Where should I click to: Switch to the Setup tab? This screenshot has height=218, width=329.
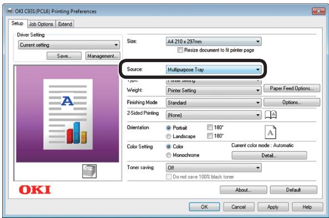pos(17,23)
